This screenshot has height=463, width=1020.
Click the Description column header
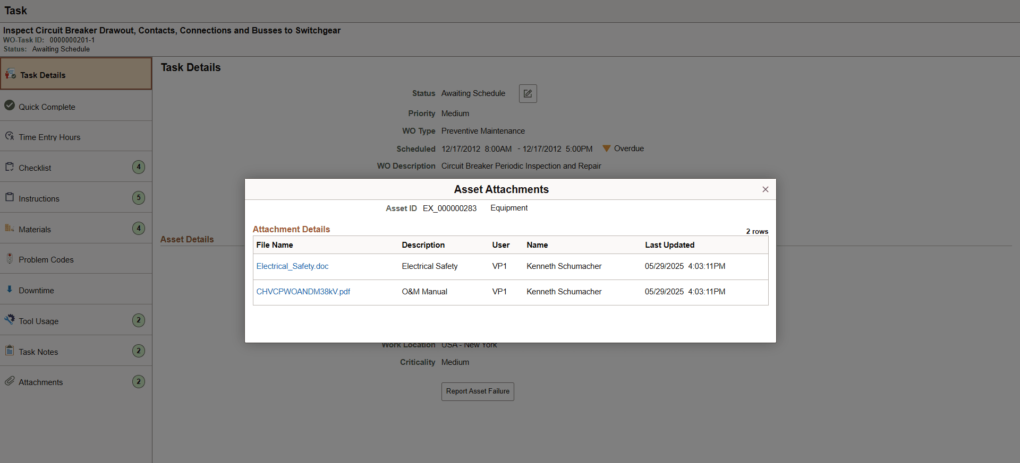tap(423, 245)
